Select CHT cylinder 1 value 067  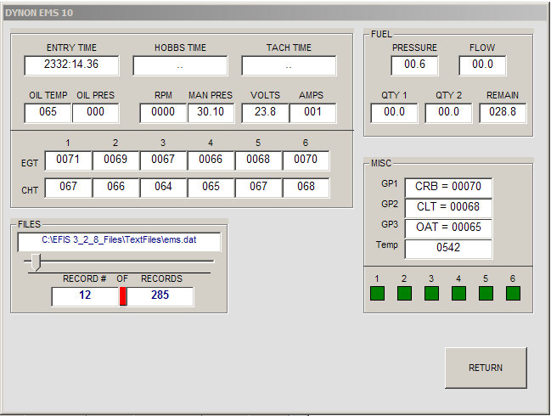[x=68, y=188]
